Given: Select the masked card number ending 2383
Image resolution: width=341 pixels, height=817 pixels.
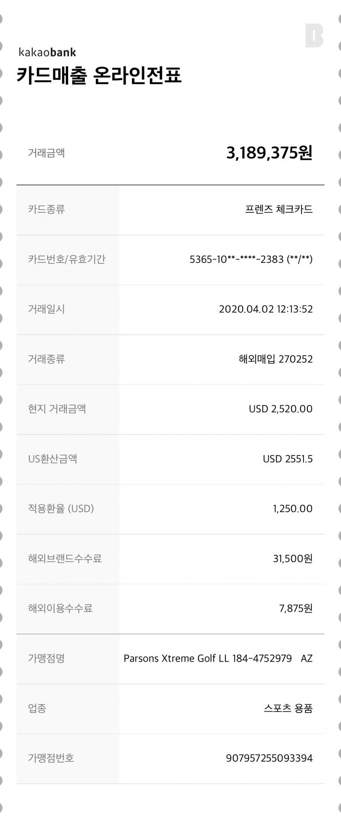Looking at the screenshot, I should point(251,259).
